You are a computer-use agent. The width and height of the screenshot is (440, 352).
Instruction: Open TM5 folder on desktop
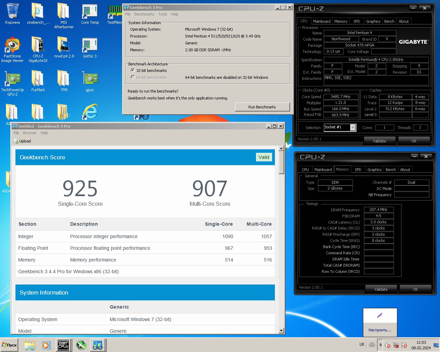coord(64,81)
